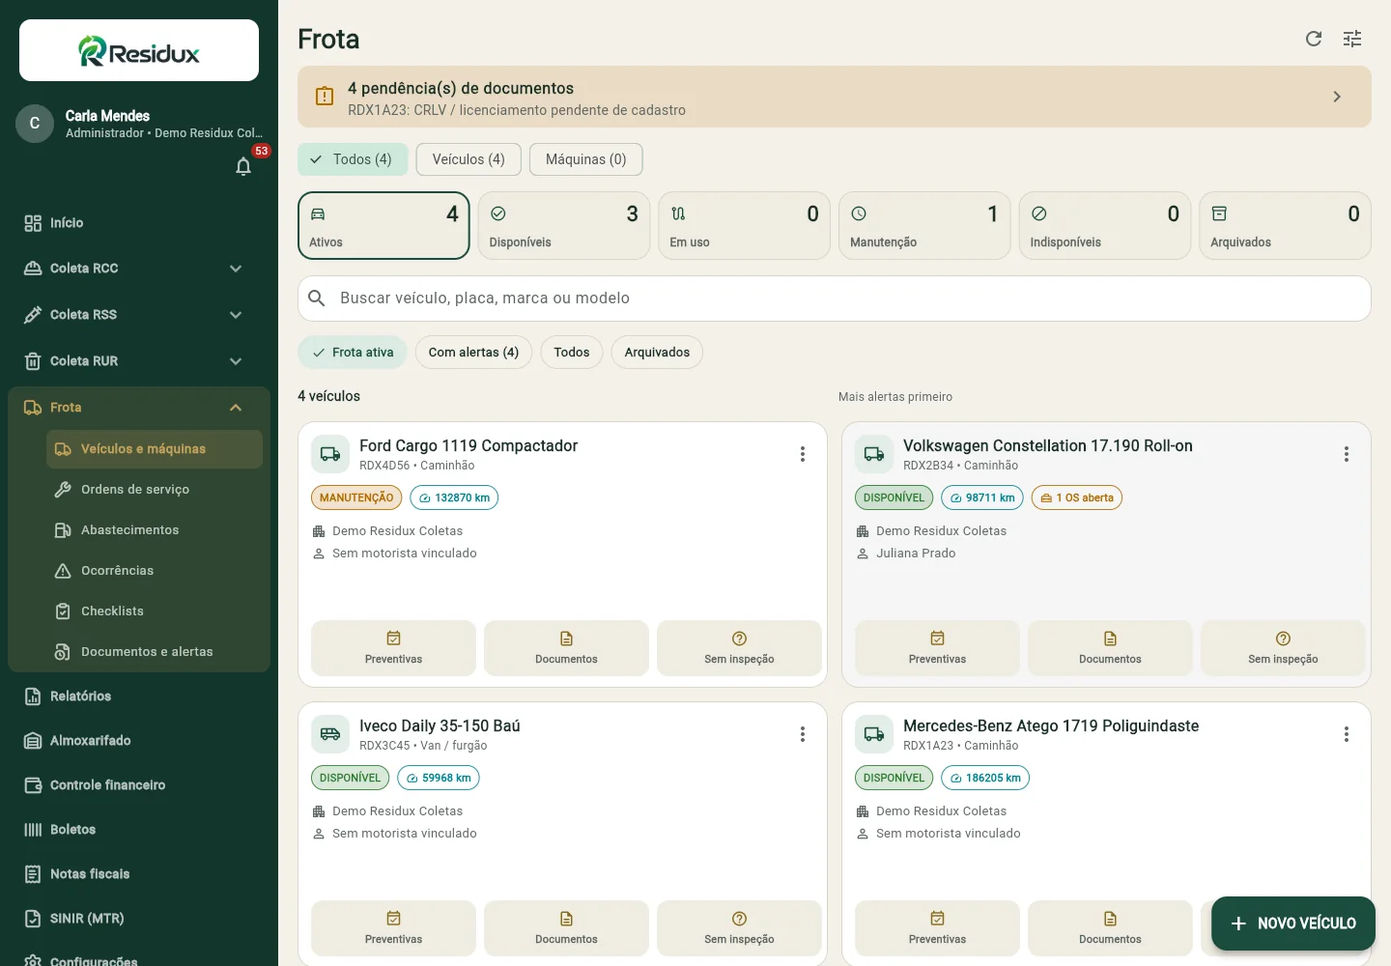
Task: Click the NOVO VEÍCULO button
Action: click(1293, 923)
